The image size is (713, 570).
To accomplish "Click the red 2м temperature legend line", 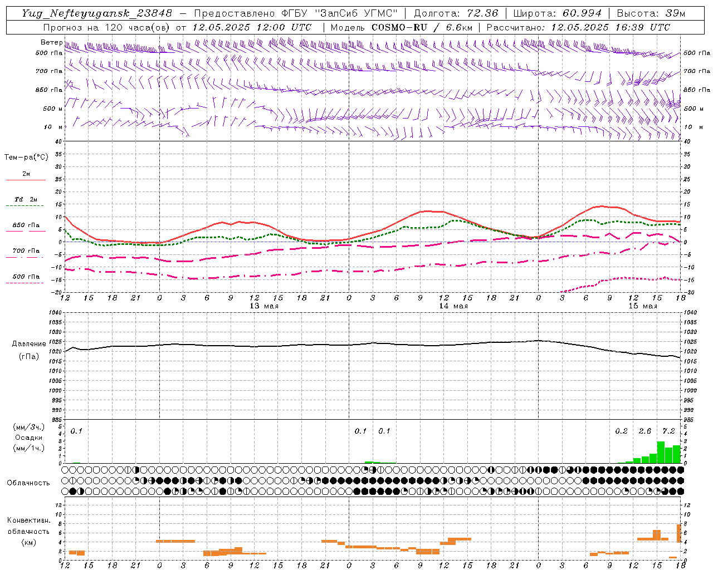I will coord(26,180).
